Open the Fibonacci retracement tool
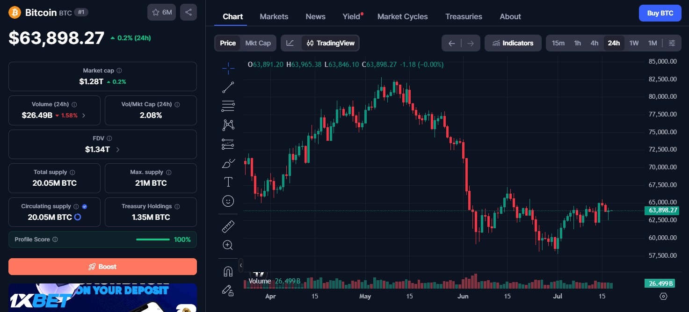Image resolution: width=689 pixels, height=312 pixels. [x=228, y=106]
